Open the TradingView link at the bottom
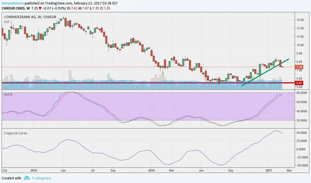Viewport: 311px width, 183px height. click(41, 178)
